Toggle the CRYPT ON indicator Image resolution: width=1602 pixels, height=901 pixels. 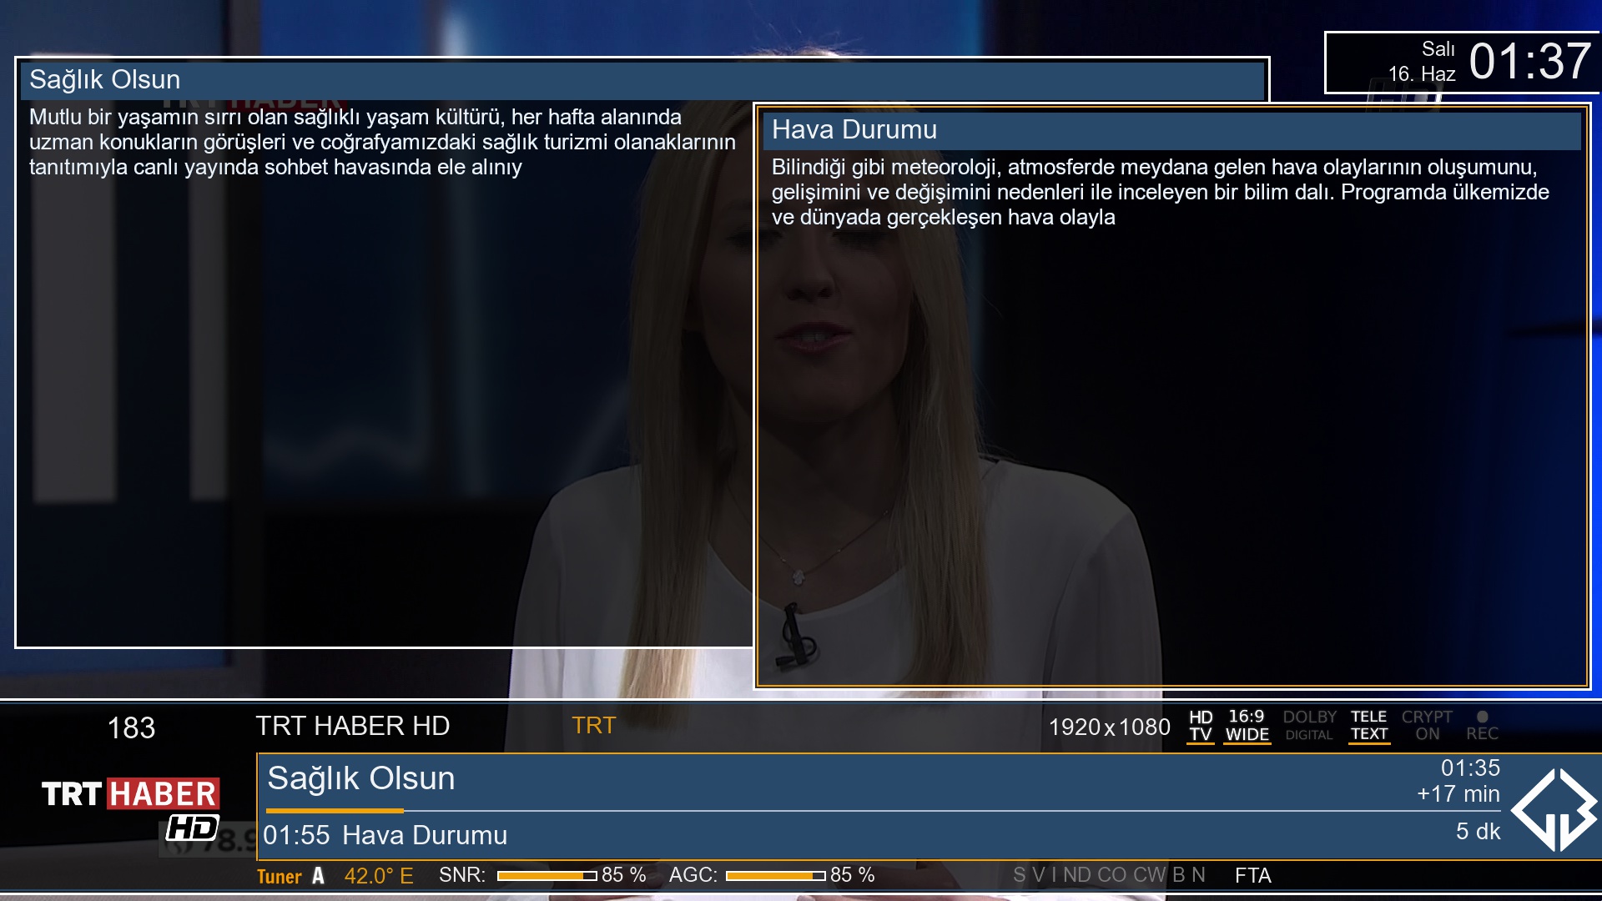[1427, 726]
